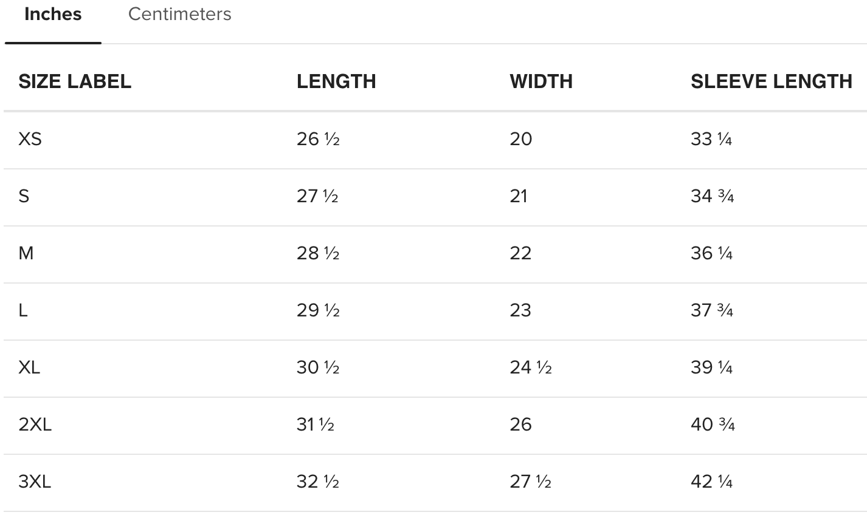Select the Inches tab
867x515 pixels.
pyautogui.click(x=53, y=15)
